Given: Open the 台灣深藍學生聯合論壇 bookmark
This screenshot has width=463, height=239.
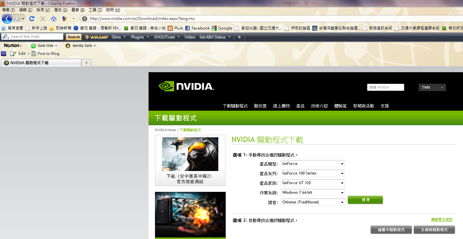Looking at the screenshot, I should coord(336,28).
